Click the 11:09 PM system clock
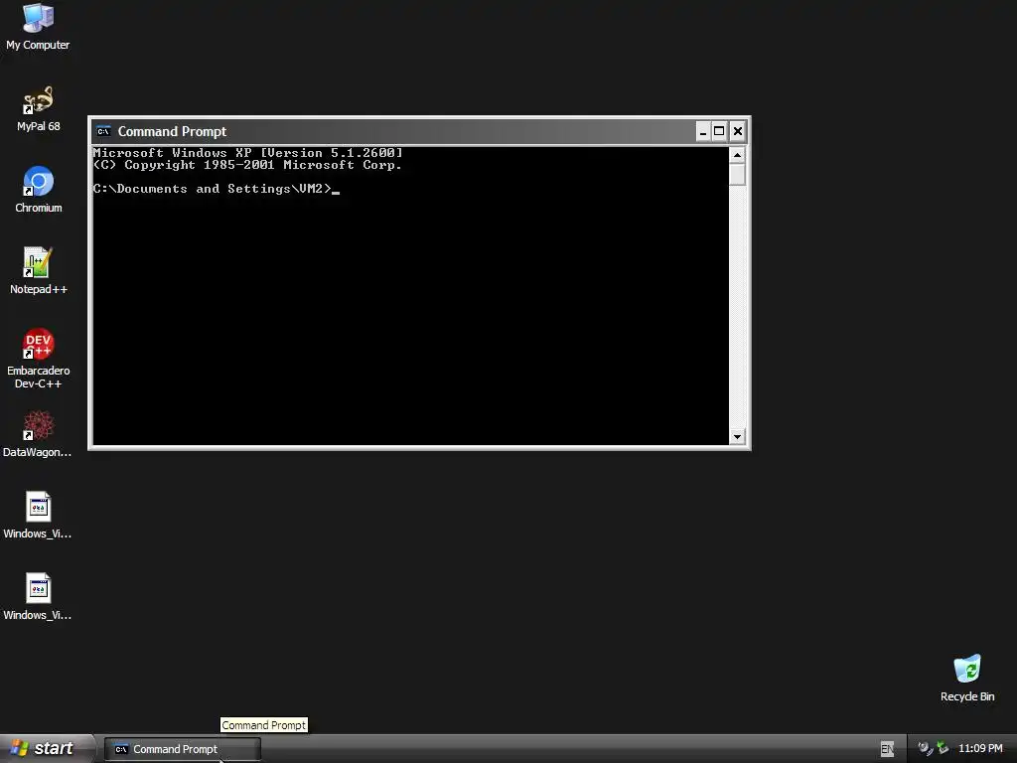This screenshot has height=763, width=1017. pyautogui.click(x=980, y=748)
